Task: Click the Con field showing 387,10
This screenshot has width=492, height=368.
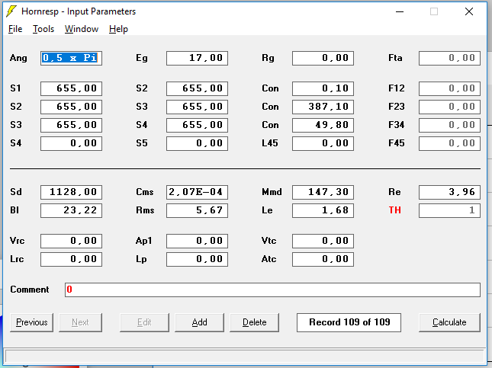Action: tap(323, 107)
